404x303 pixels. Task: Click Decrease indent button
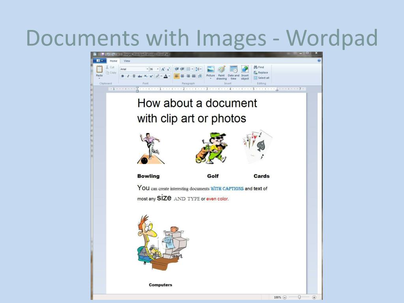pos(176,69)
